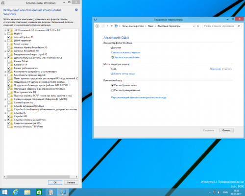245x196 pixels.
Task: Go forward in Language options window
Action: [103, 26]
